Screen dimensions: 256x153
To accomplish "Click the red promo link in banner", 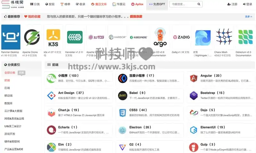I will pos(136,17).
